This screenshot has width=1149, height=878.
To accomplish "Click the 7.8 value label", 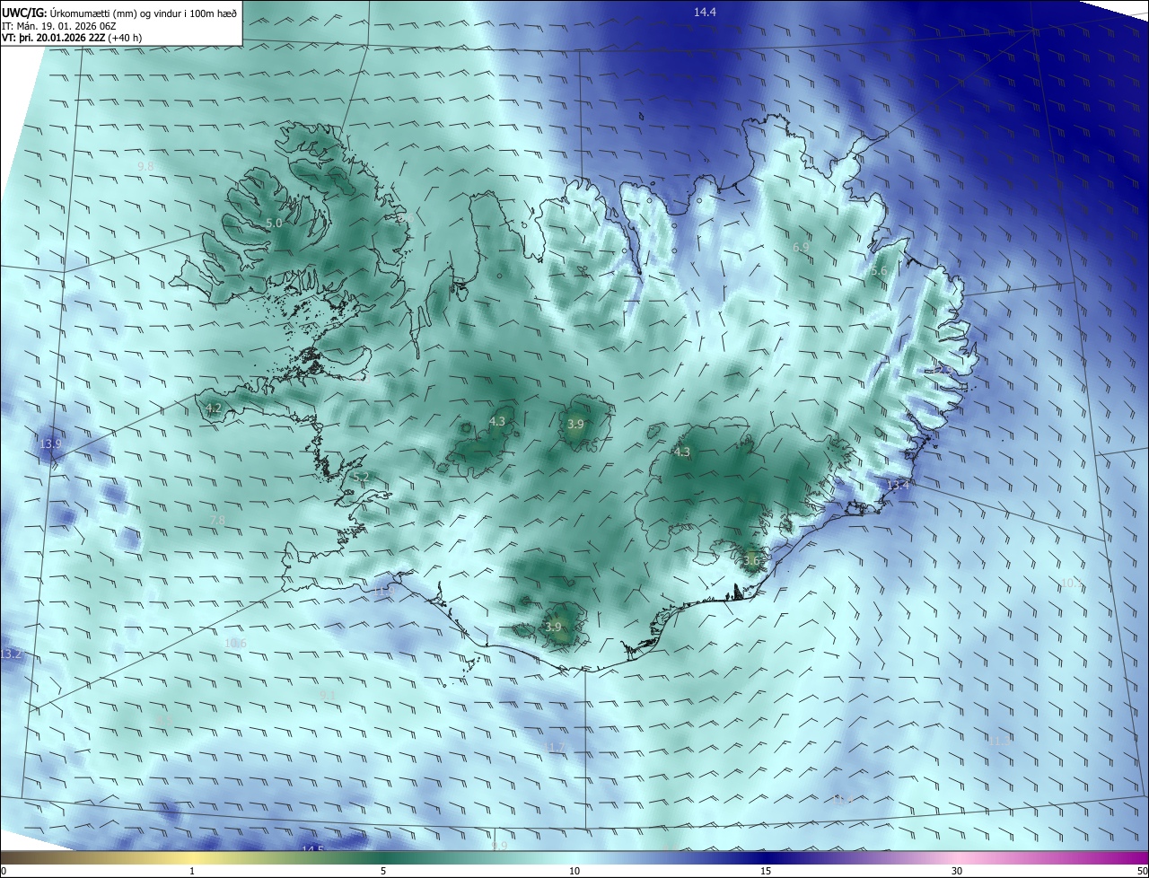I will (x=217, y=521).
